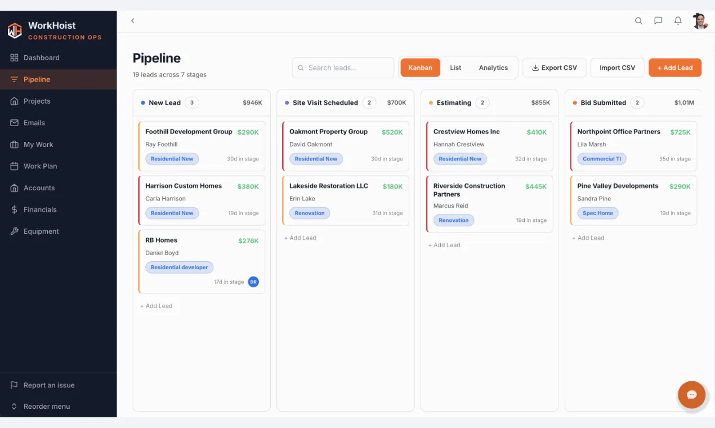Open the Riverside Construction Partners card
715x428 pixels.
(490, 204)
